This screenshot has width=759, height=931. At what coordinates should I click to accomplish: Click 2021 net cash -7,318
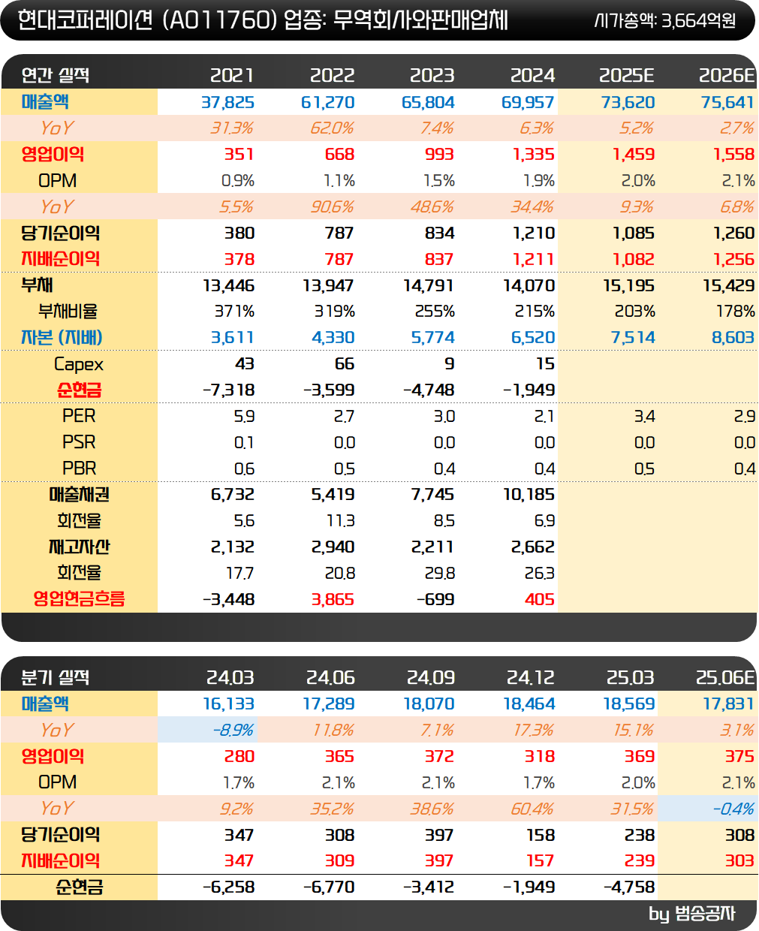229,390
